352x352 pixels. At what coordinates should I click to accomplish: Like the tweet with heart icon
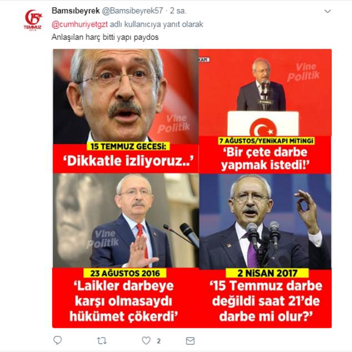(146, 340)
